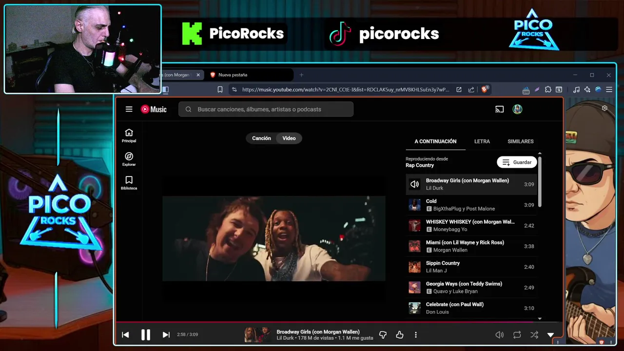Open the Lil Durk artist link in player bar
The image size is (624, 351).
tap(285, 338)
